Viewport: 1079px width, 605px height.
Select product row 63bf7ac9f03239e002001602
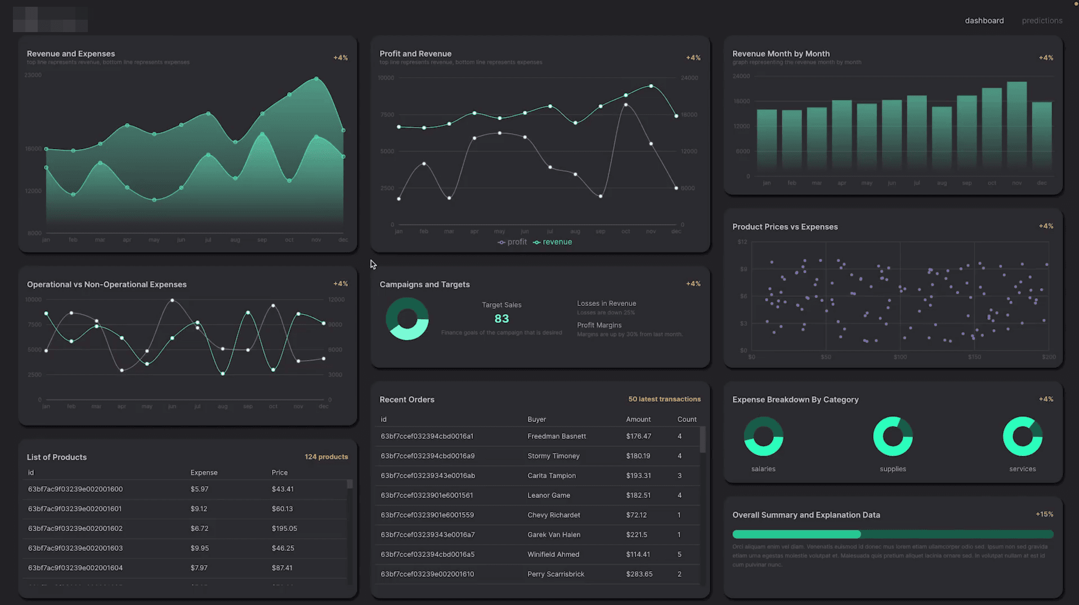click(185, 528)
